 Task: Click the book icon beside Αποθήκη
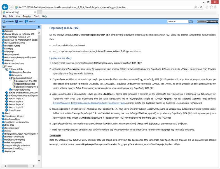3,49
